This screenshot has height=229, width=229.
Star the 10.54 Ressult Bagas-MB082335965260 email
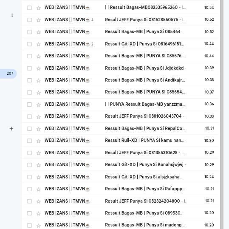pyautogui.click(x=39, y=8)
